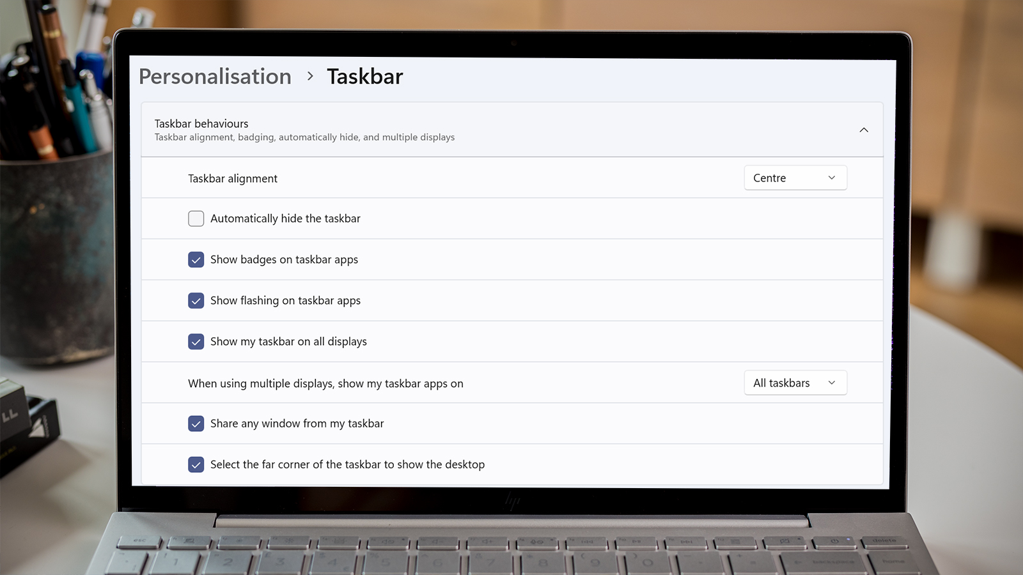Untick Show badges on taskbar apps
This screenshot has height=575, width=1023.
click(x=196, y=259)
